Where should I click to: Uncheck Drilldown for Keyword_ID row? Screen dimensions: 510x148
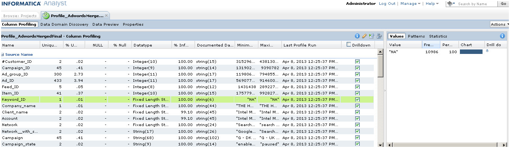coord(357,99)
